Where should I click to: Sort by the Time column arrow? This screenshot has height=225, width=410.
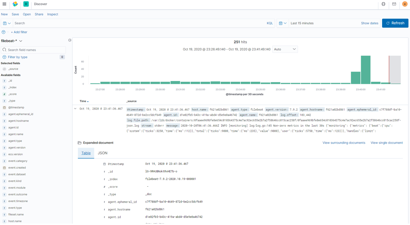pyautogui.click(x=88, y=101)
